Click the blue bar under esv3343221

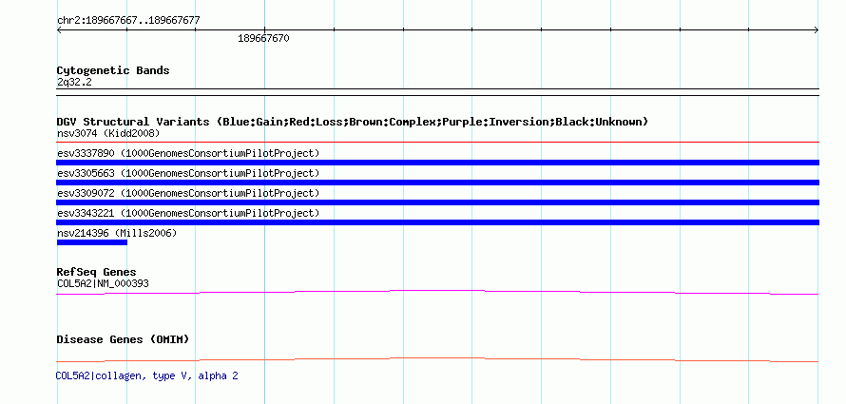[x=437, y=222]
